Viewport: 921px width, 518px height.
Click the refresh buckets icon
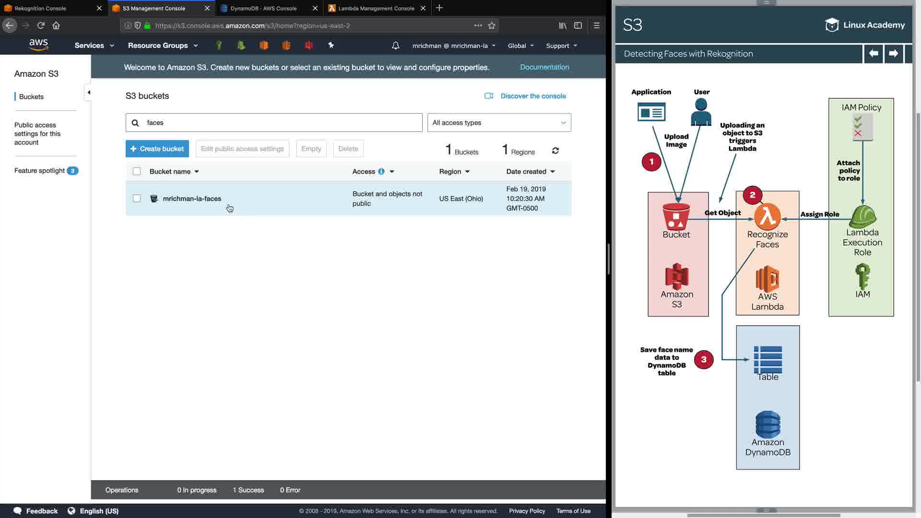555,151
